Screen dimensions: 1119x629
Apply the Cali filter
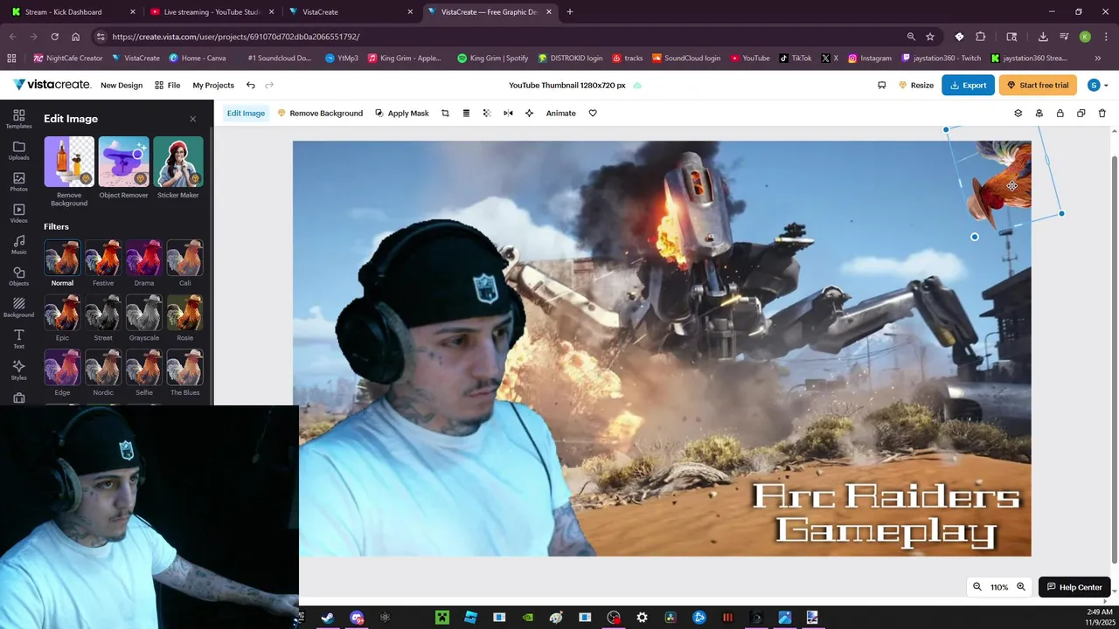(x=185, y=258)
